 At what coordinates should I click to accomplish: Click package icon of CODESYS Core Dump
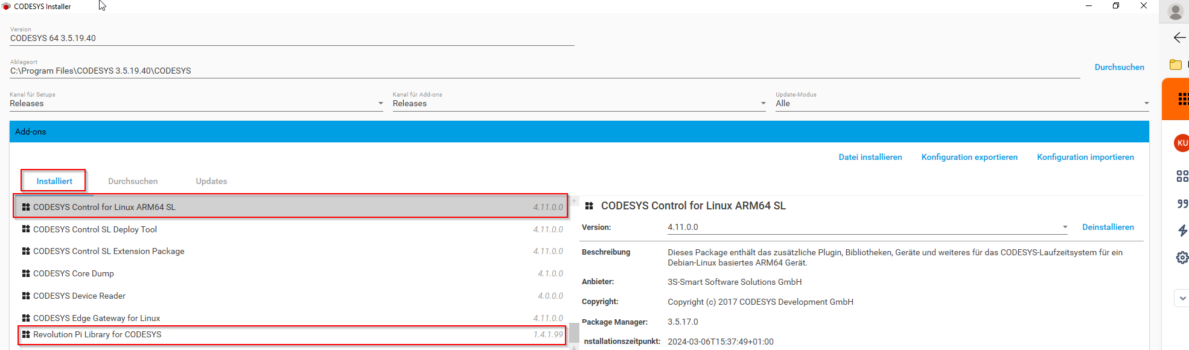click(x=26, y=273)
